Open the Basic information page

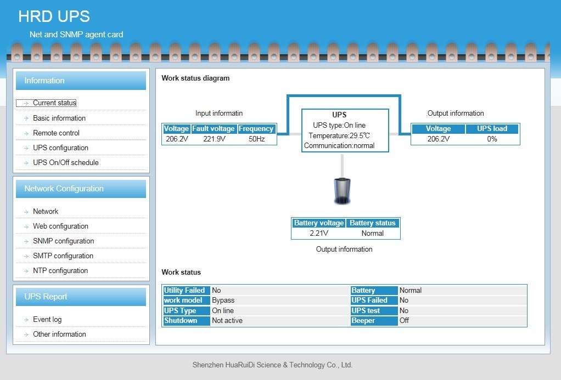(x=59, y=118)
